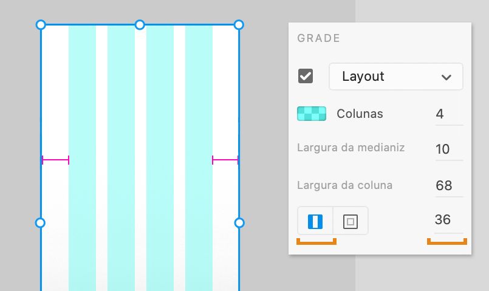
Task: Select different margins per side icon
Action: pyautogui.click(x=350, y=221)
